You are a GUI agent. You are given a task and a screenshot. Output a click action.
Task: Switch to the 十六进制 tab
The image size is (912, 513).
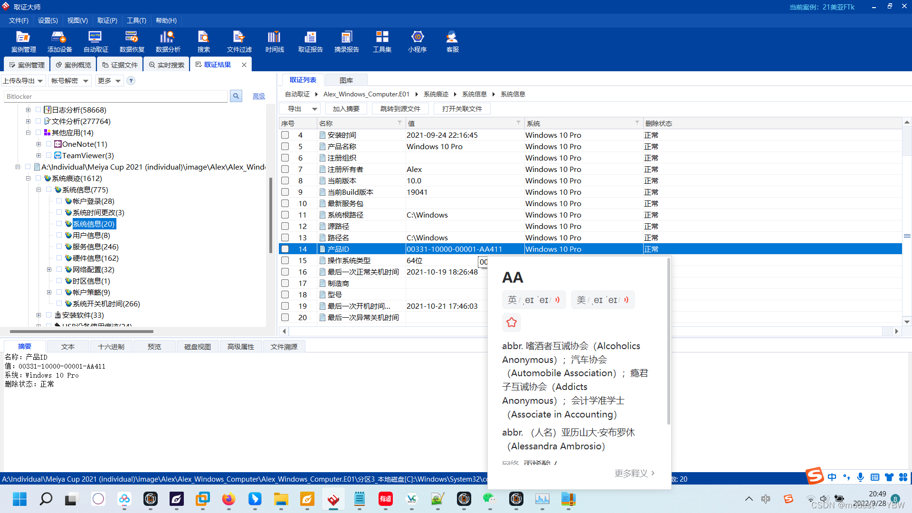[111, 347]
